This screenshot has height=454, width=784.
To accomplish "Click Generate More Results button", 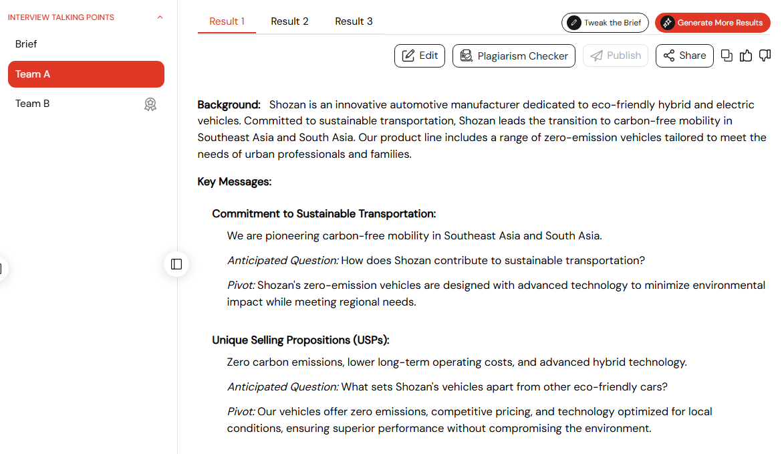I will point(712,23).
